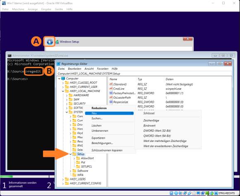Open the Maschine menu in VirtualBox

(x=18, y=9)
